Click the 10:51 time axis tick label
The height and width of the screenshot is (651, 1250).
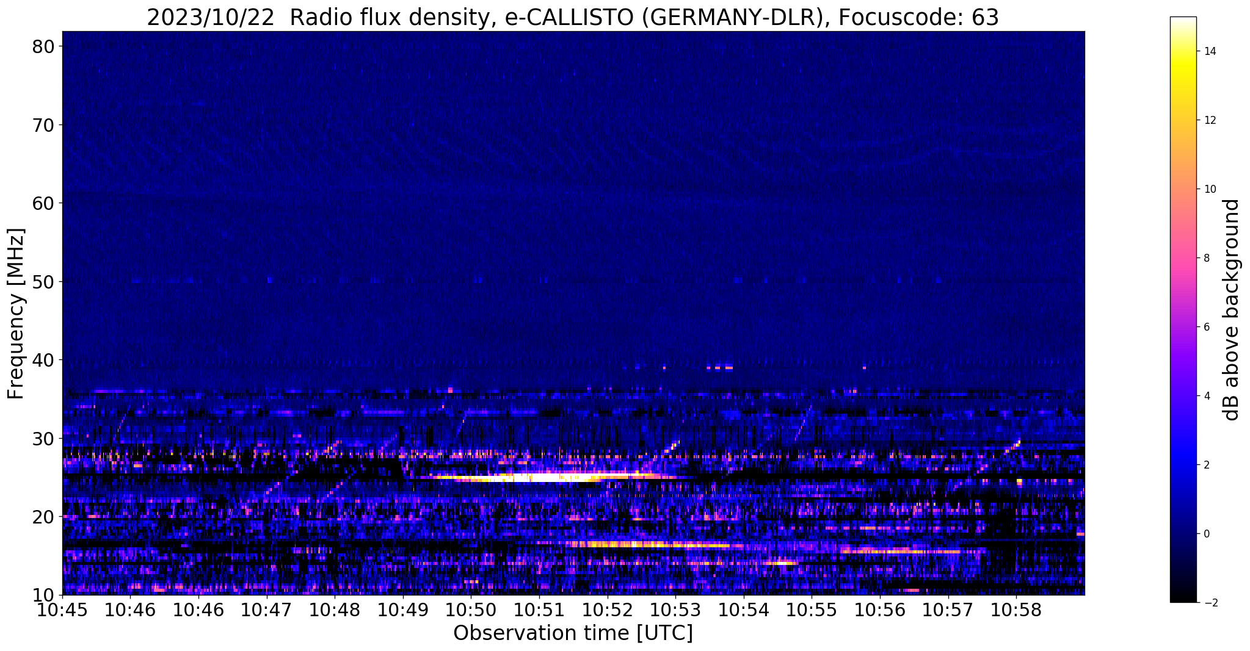pyautogui.click(x=539, y=610)
